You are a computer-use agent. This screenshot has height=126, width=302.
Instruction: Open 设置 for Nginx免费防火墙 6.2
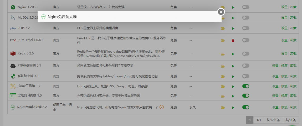coord(275,107)
